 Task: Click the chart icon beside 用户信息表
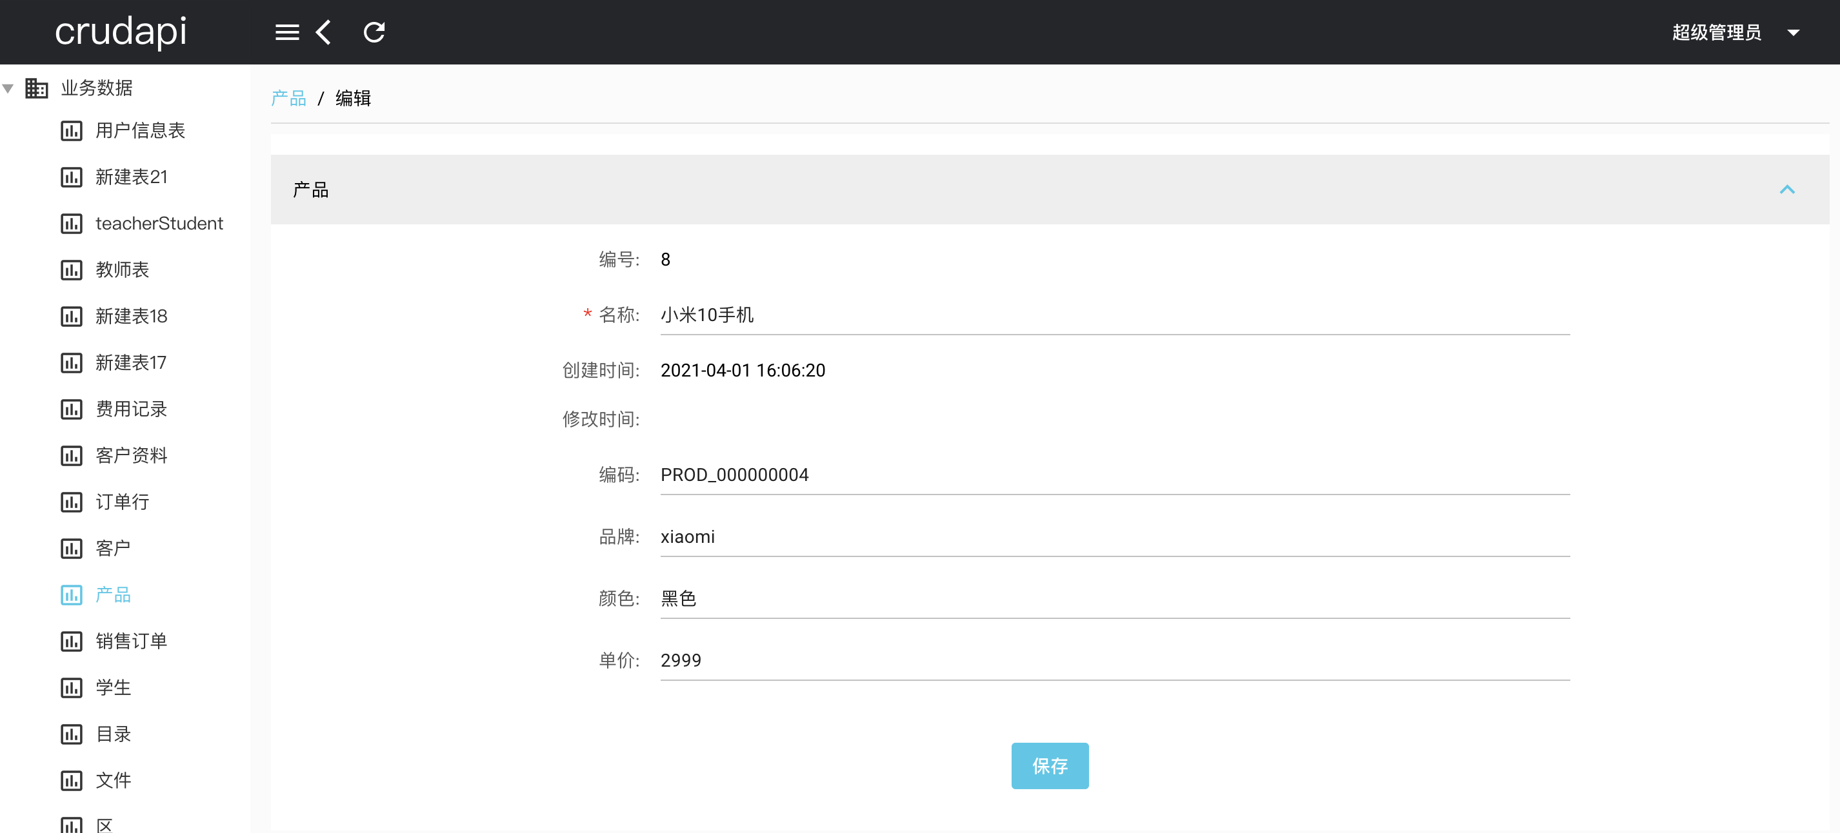tap(72, 131)
